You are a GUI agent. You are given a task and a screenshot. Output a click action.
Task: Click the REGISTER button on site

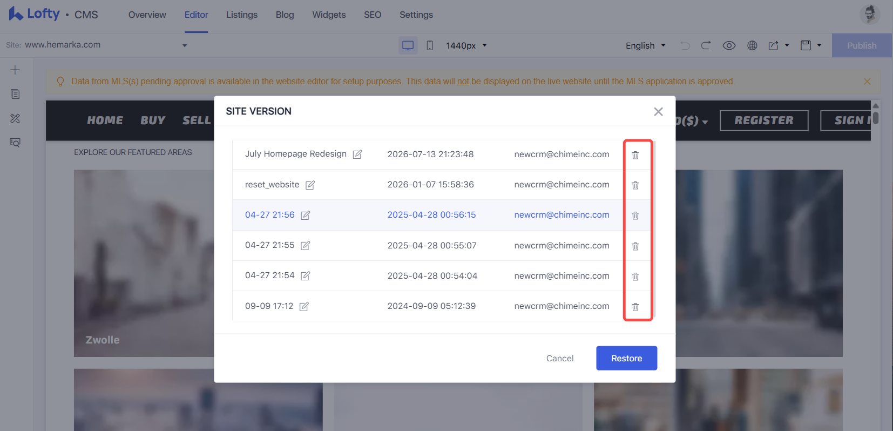[764, 120]
